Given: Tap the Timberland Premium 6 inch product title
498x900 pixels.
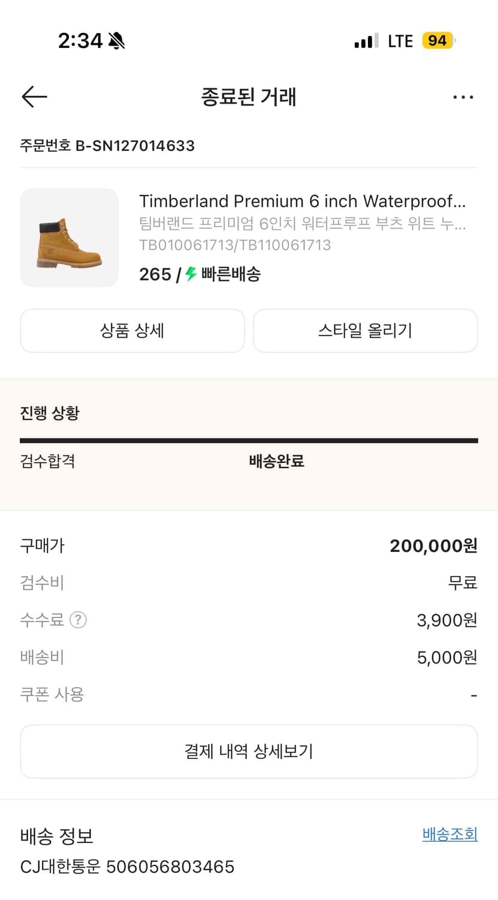Looking at the screenshot, I should click(x=302, y=201).
